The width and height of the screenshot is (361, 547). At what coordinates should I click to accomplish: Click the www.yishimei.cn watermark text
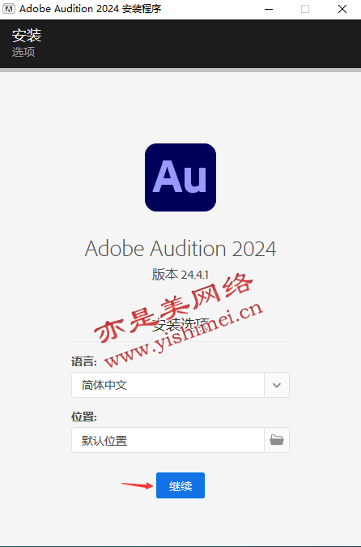click(184, 333)
